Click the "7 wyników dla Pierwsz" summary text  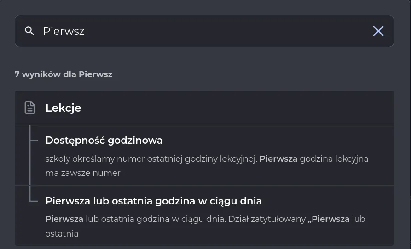pyautogui.click(x=63, y=74)
